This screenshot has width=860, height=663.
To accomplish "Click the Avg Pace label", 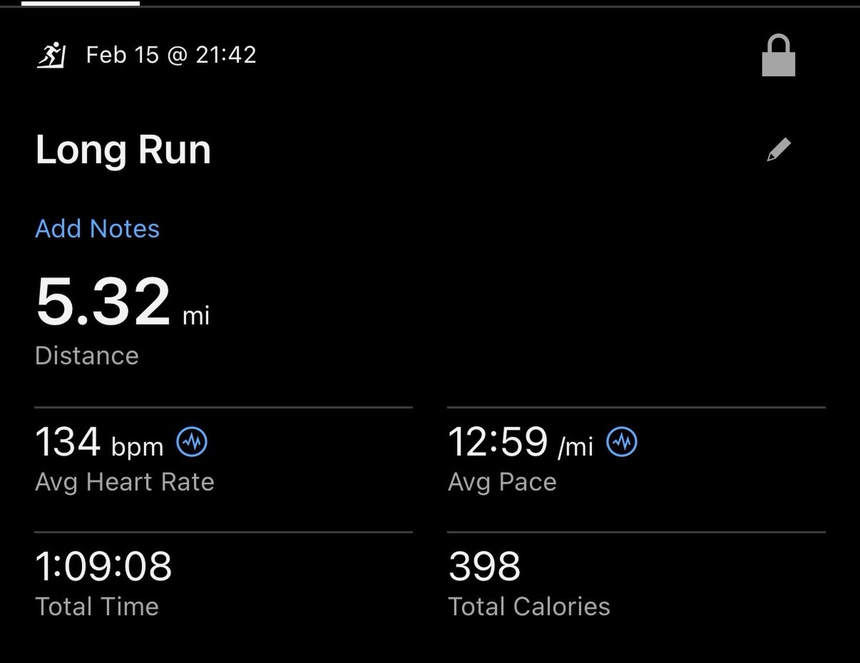I will [x=502, y=482].
